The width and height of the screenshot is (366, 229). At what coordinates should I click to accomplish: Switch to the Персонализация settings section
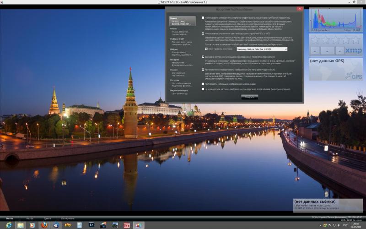[x=182, y=92]
